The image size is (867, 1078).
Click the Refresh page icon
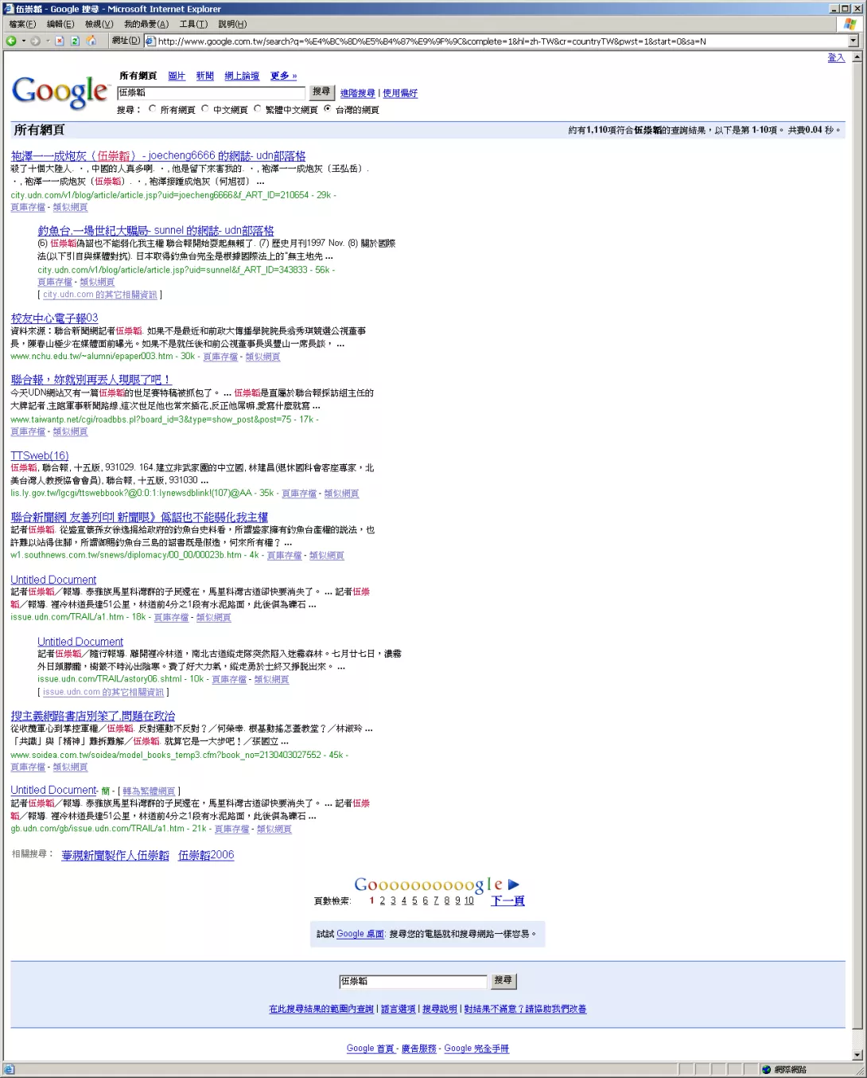(x=75, y=41)
